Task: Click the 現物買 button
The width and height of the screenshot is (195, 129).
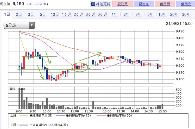Action: (x=123, y=4)
